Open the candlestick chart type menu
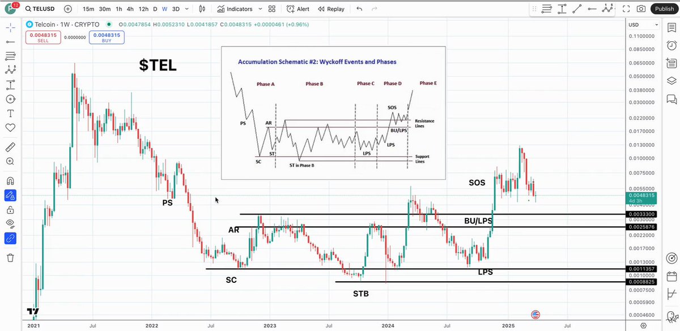 203,9
